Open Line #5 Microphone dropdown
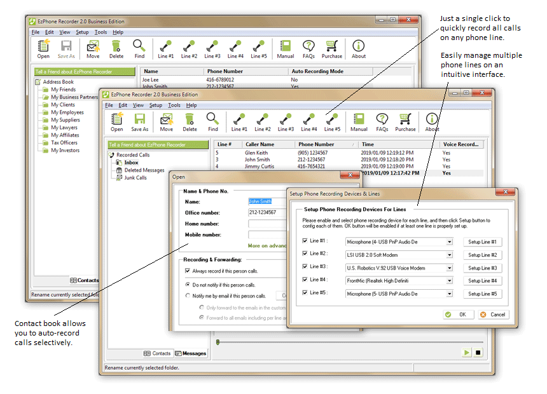Image resolution: width=547 pixels, height=394 pixels. tap(450, 294)
